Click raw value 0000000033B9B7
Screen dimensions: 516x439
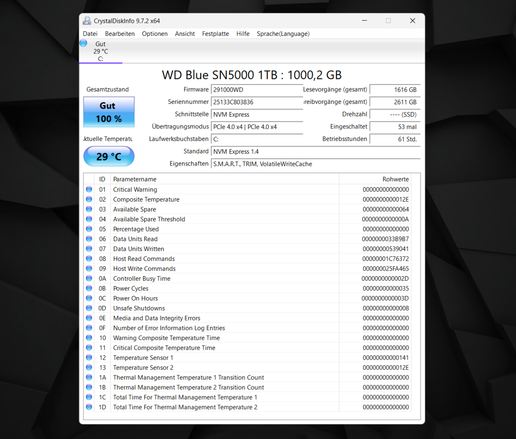[385, 239]
